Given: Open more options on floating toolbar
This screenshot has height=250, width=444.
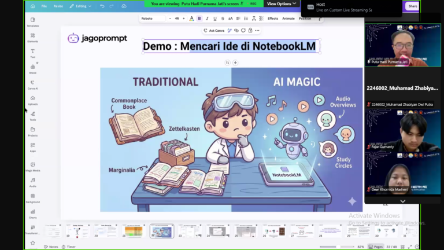Looking at the screenshot, I should click(257, 31).
